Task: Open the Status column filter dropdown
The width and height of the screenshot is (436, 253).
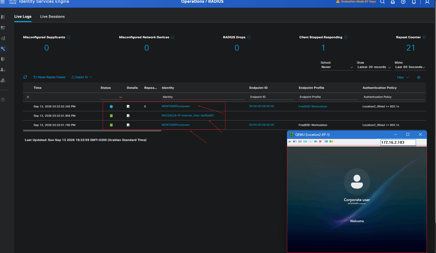Action: pos(111,97)
